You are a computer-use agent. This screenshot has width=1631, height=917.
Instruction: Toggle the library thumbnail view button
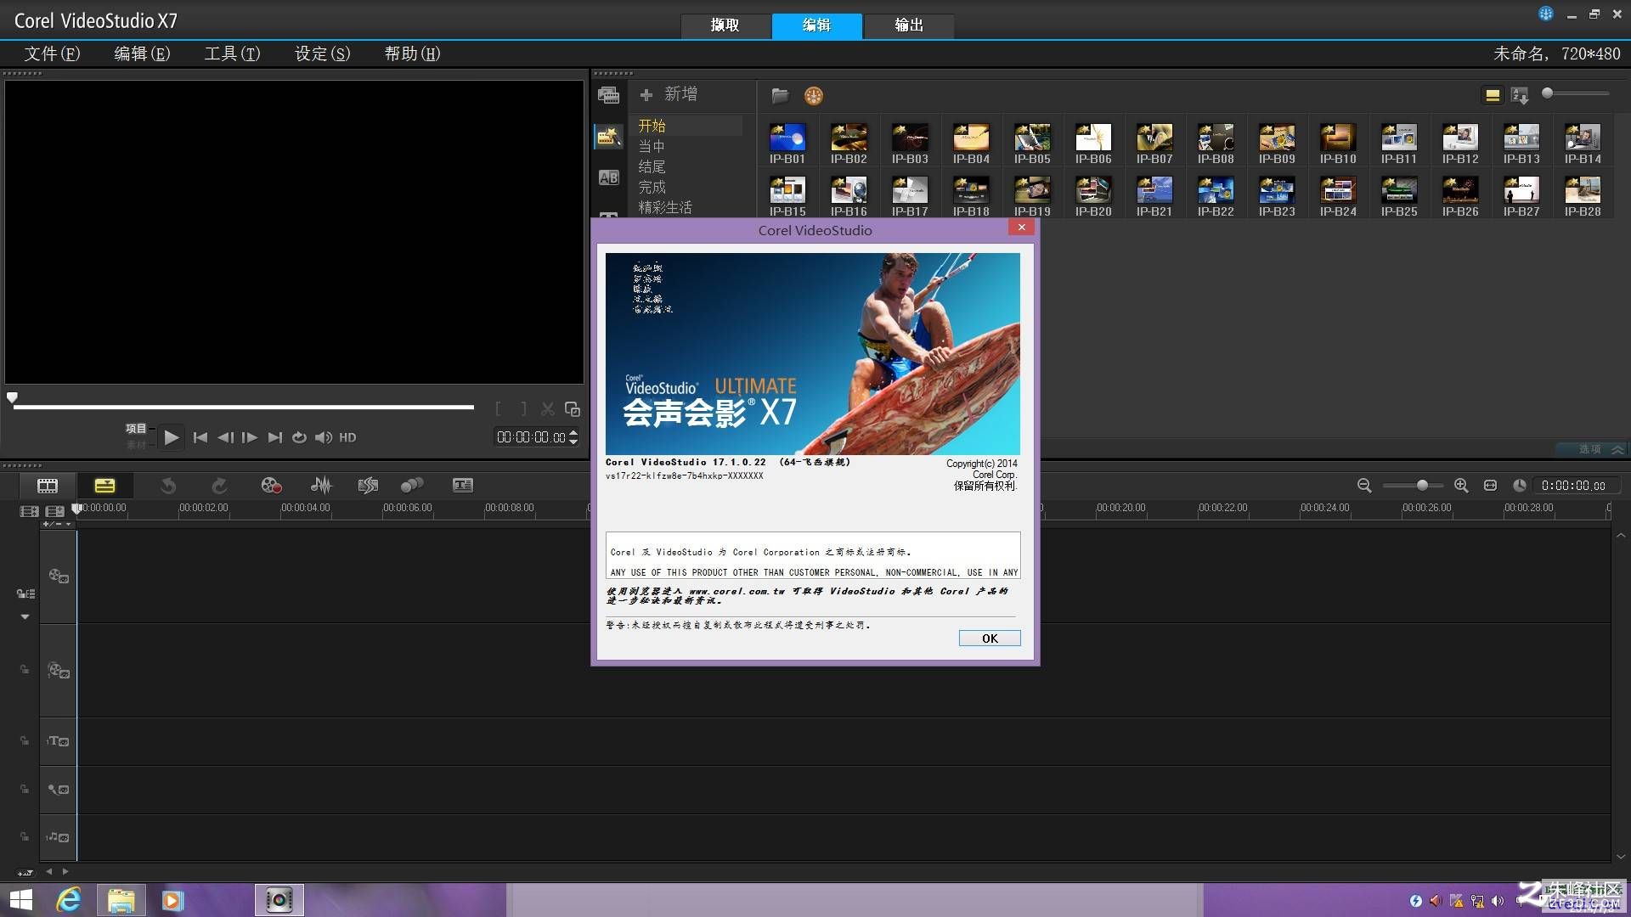(x=1493, y=95)
